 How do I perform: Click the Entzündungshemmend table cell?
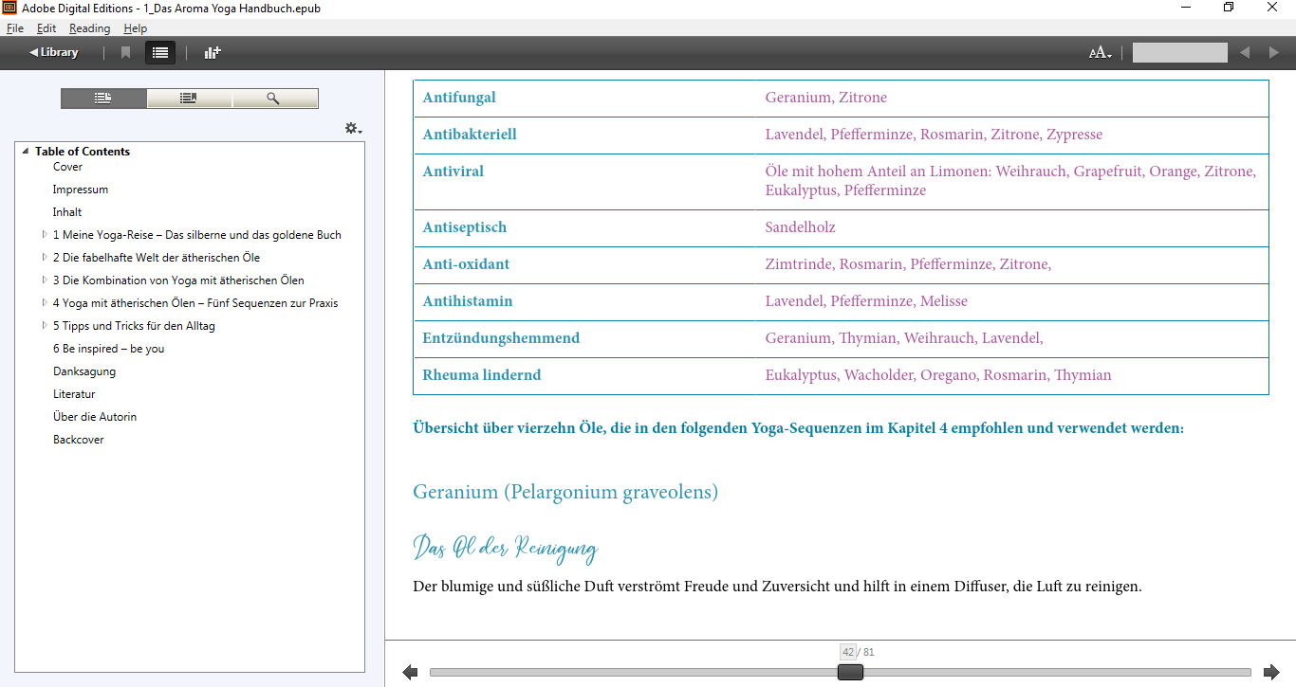click(584, 339)
